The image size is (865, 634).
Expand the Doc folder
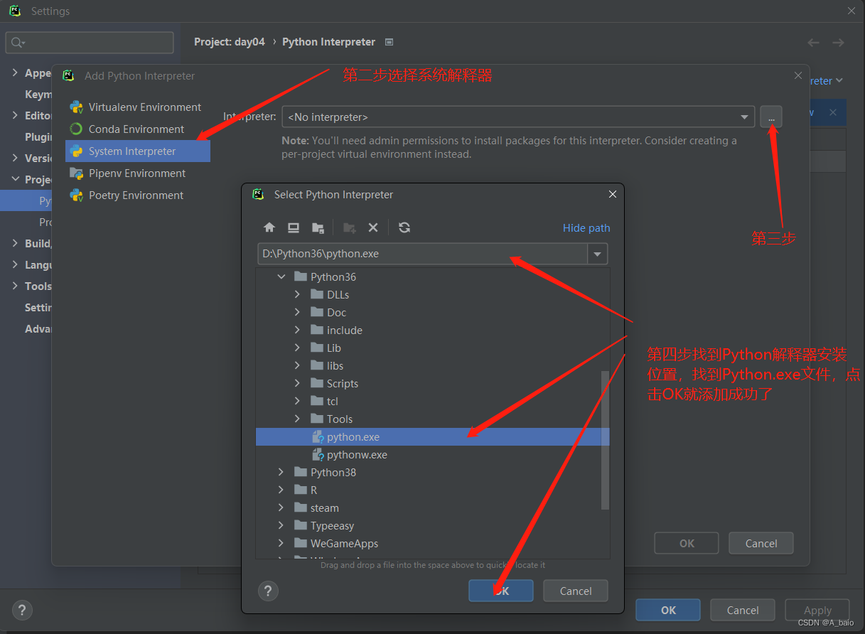(x=298, y=312)
